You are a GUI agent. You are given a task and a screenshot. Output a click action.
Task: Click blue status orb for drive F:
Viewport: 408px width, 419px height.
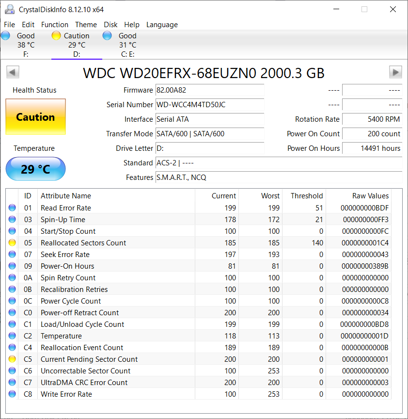pyautogui.click(x=5, y=35)
